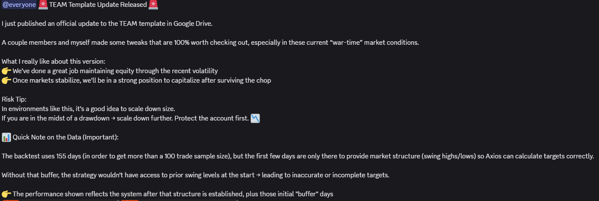Click the line mentioning Google Drive
This screenshot has height=201, width=599.
(107, 24)
